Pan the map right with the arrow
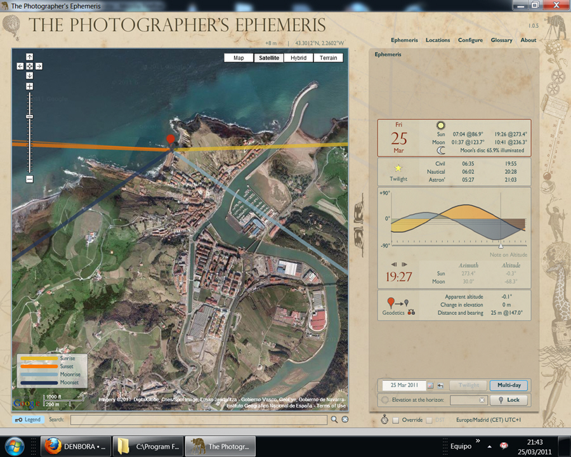 pyautogui.click(x=39, y=66)
